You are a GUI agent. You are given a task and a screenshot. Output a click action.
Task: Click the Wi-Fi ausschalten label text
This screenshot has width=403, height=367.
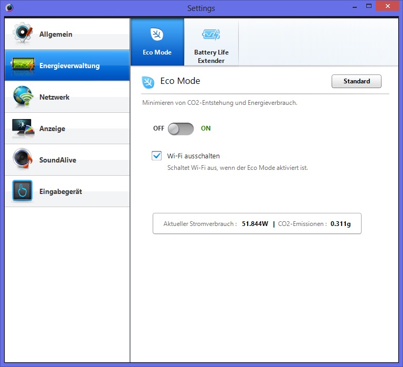coord(193,156)
